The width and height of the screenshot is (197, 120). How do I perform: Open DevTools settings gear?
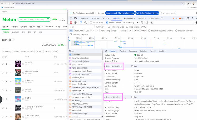pos(188,18)
